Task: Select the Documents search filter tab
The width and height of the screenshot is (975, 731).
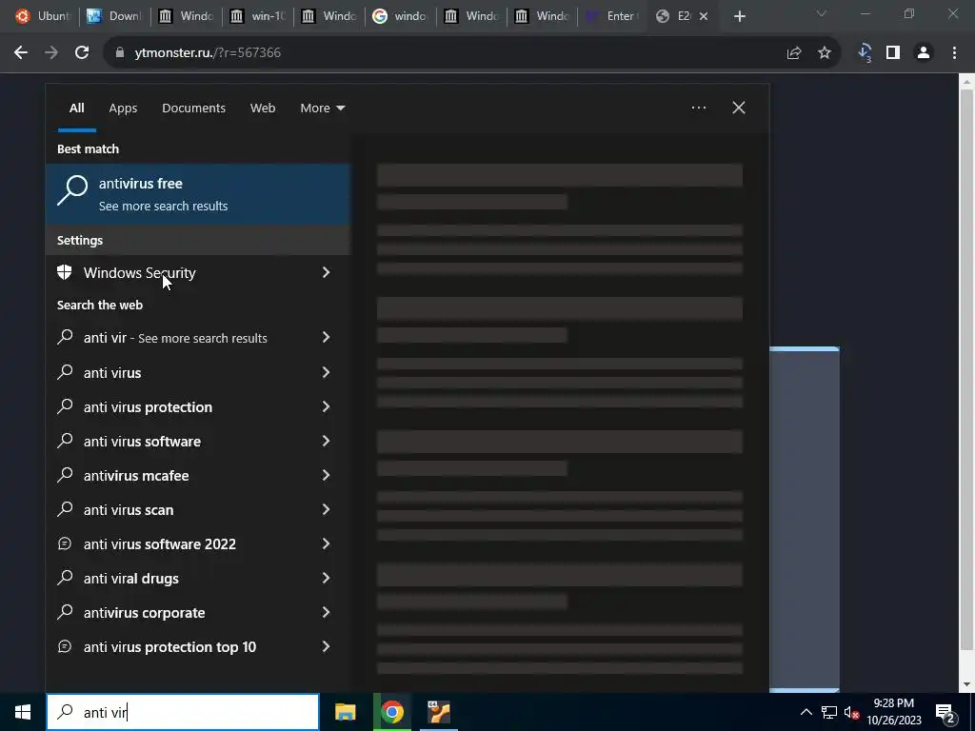Action: coord(193,109)
